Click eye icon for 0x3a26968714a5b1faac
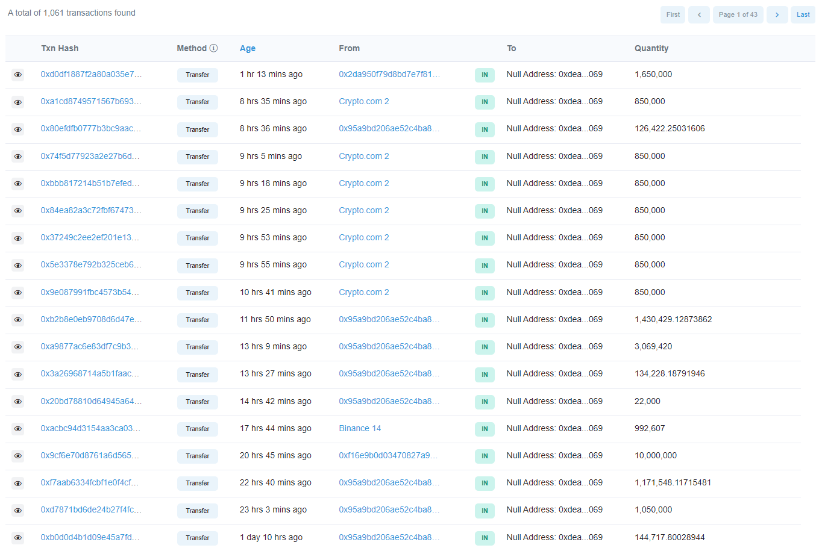The width and height of the screenshot is (819, 548). (x=18, y=375)
